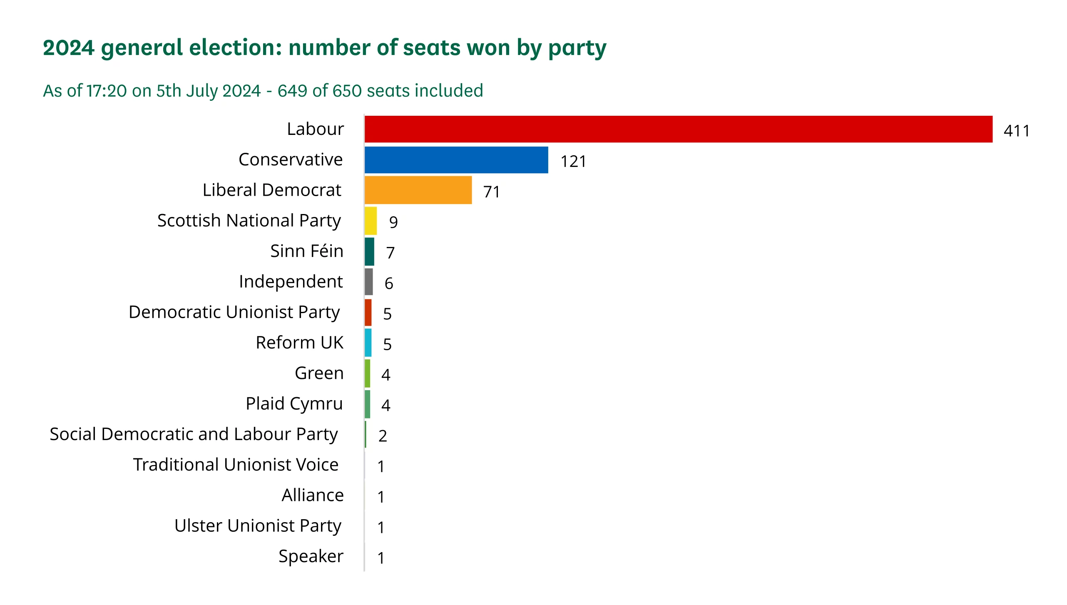Select the Conservative label text
This screenshot has height=605, width=1067.
pyautogui.click(x=291, y=159)
